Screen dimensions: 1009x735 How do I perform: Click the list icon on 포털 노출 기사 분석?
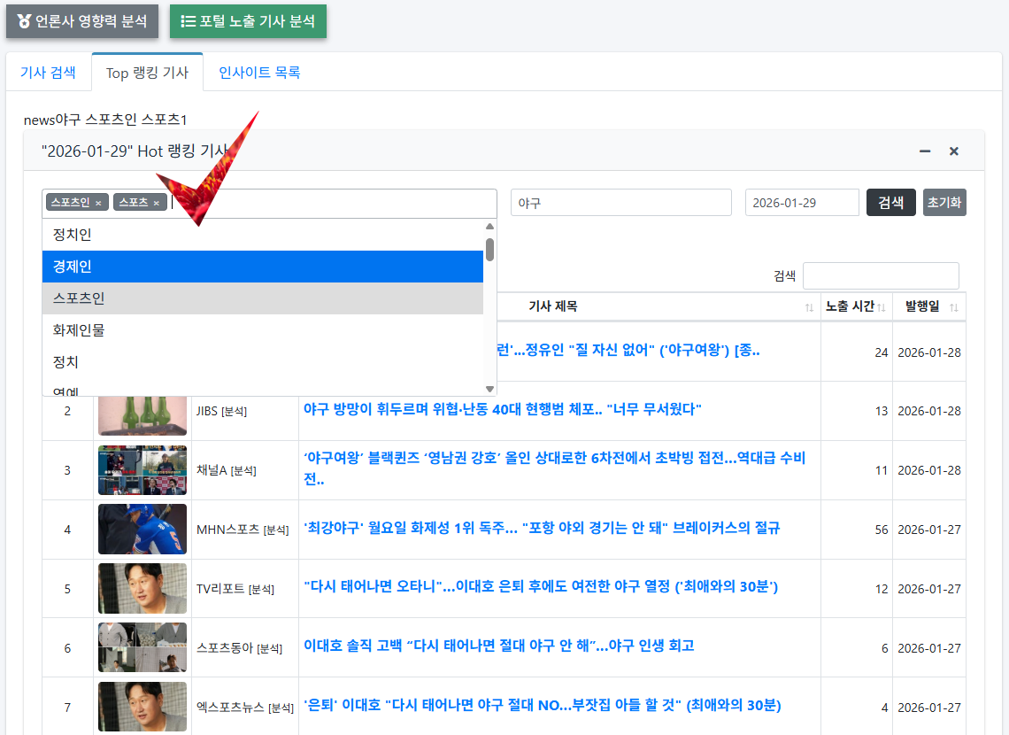tap(189, 23)
